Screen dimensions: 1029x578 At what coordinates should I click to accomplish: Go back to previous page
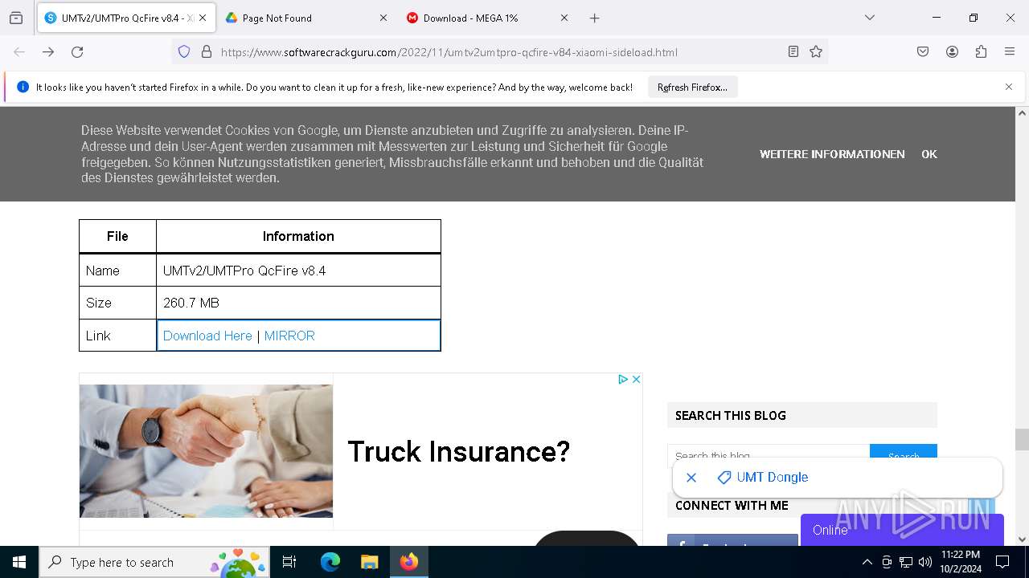coord(19,52)
